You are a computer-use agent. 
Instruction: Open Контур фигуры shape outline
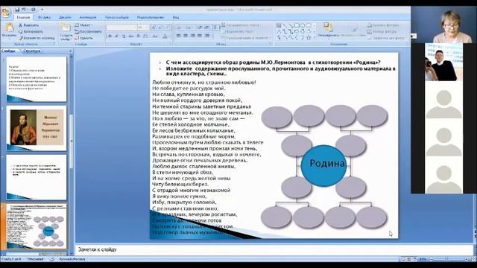tap(382, 31)
